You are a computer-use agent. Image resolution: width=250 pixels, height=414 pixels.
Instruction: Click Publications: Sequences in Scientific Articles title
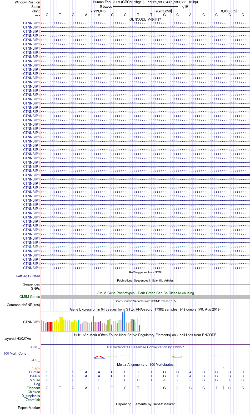[x=145, y=280]
